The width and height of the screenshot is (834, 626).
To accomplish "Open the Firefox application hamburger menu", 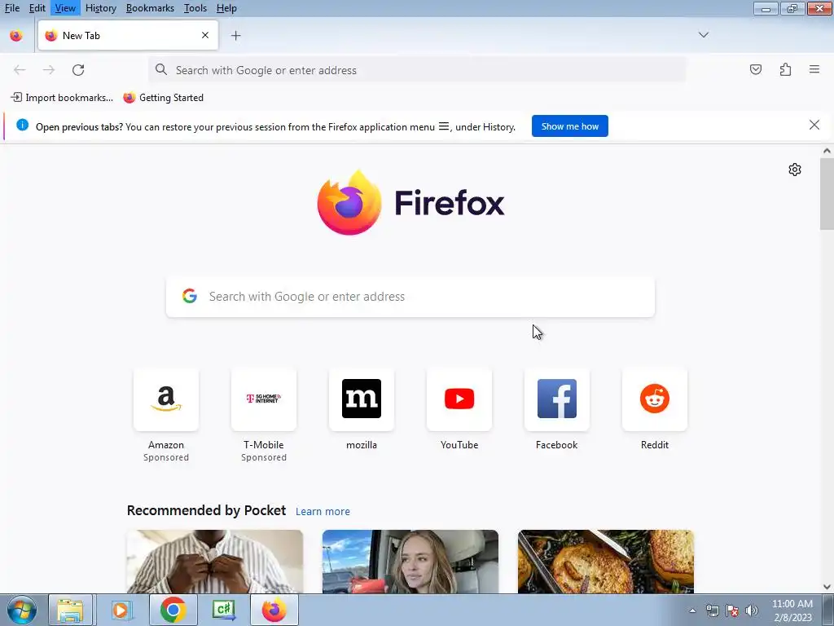I will [814, 69].
